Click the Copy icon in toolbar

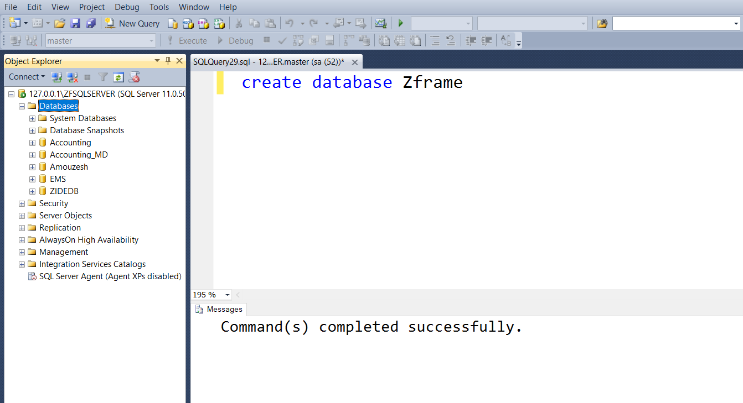254,23
